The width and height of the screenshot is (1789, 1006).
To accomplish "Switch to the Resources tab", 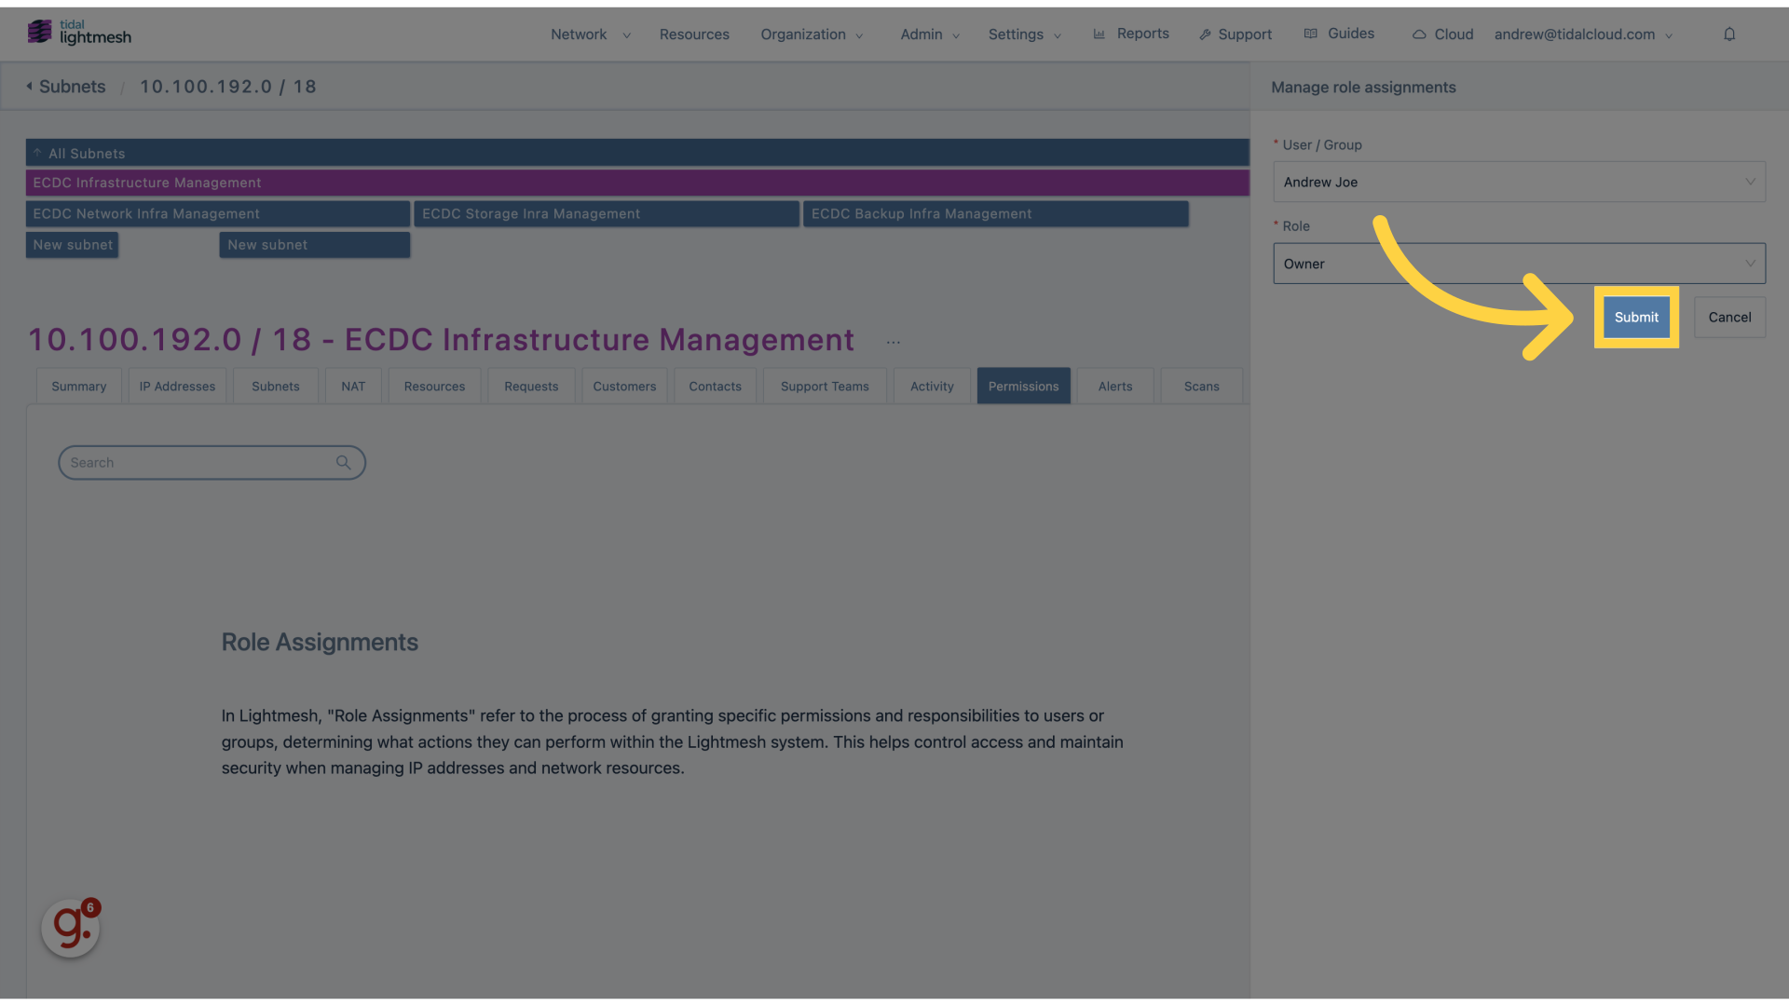I will [x=434, y=386].
